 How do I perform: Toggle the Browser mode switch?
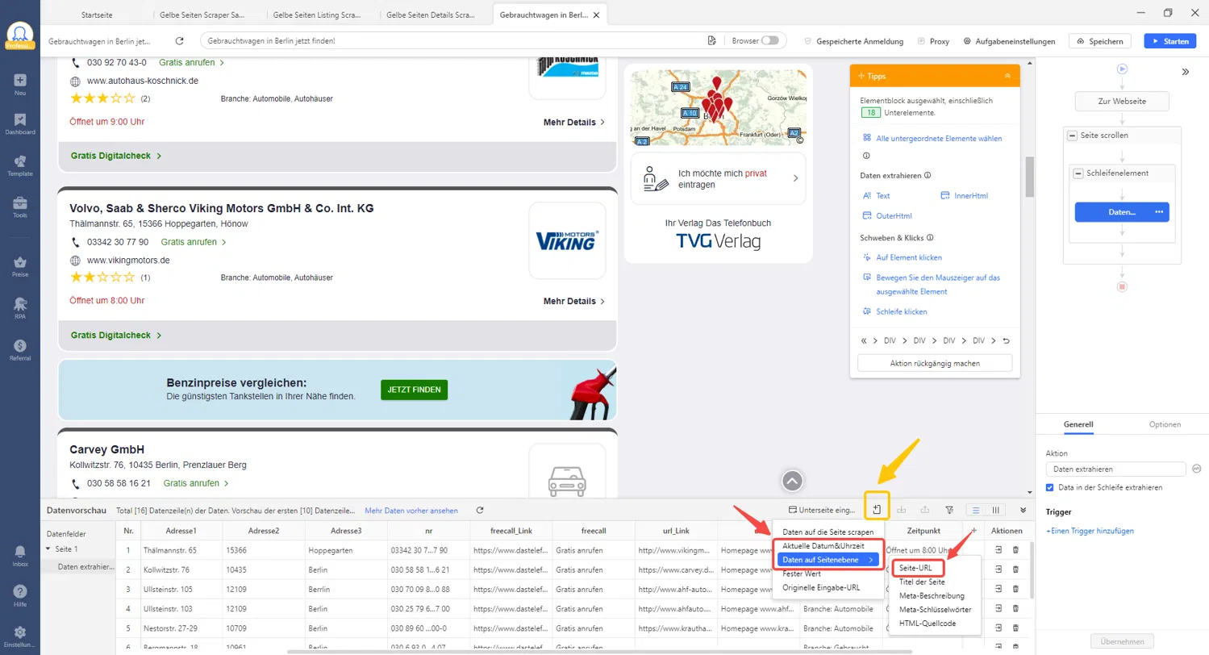point(771,40)
